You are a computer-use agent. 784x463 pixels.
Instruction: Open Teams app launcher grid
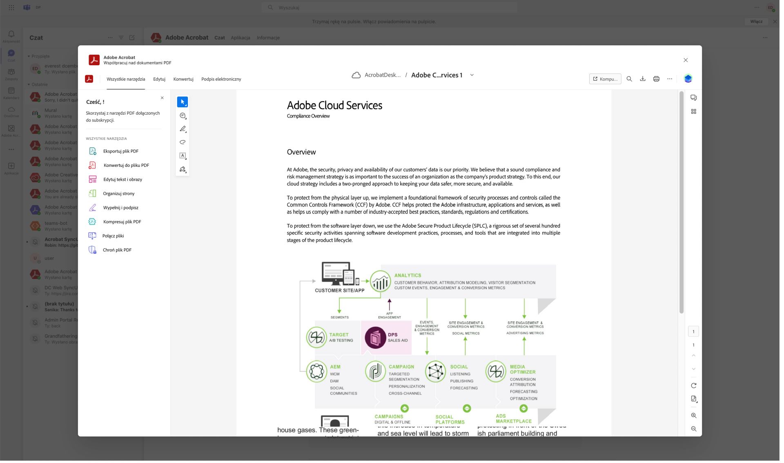pos(11,7)
